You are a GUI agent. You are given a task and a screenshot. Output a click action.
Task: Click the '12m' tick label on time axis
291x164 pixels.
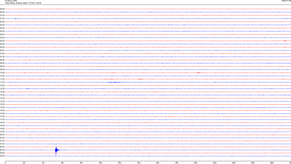tap(119, 163)
